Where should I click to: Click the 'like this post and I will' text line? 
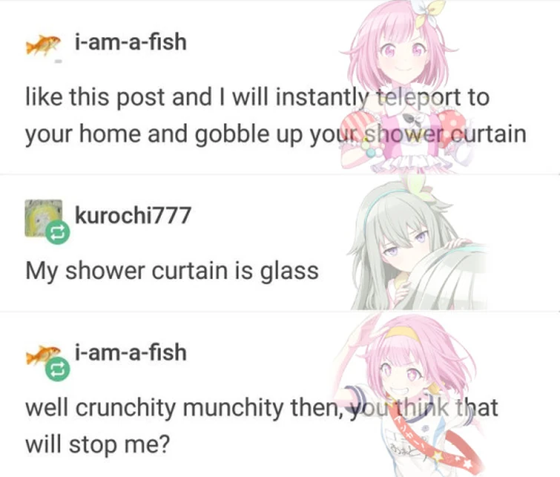coord(257,97)
